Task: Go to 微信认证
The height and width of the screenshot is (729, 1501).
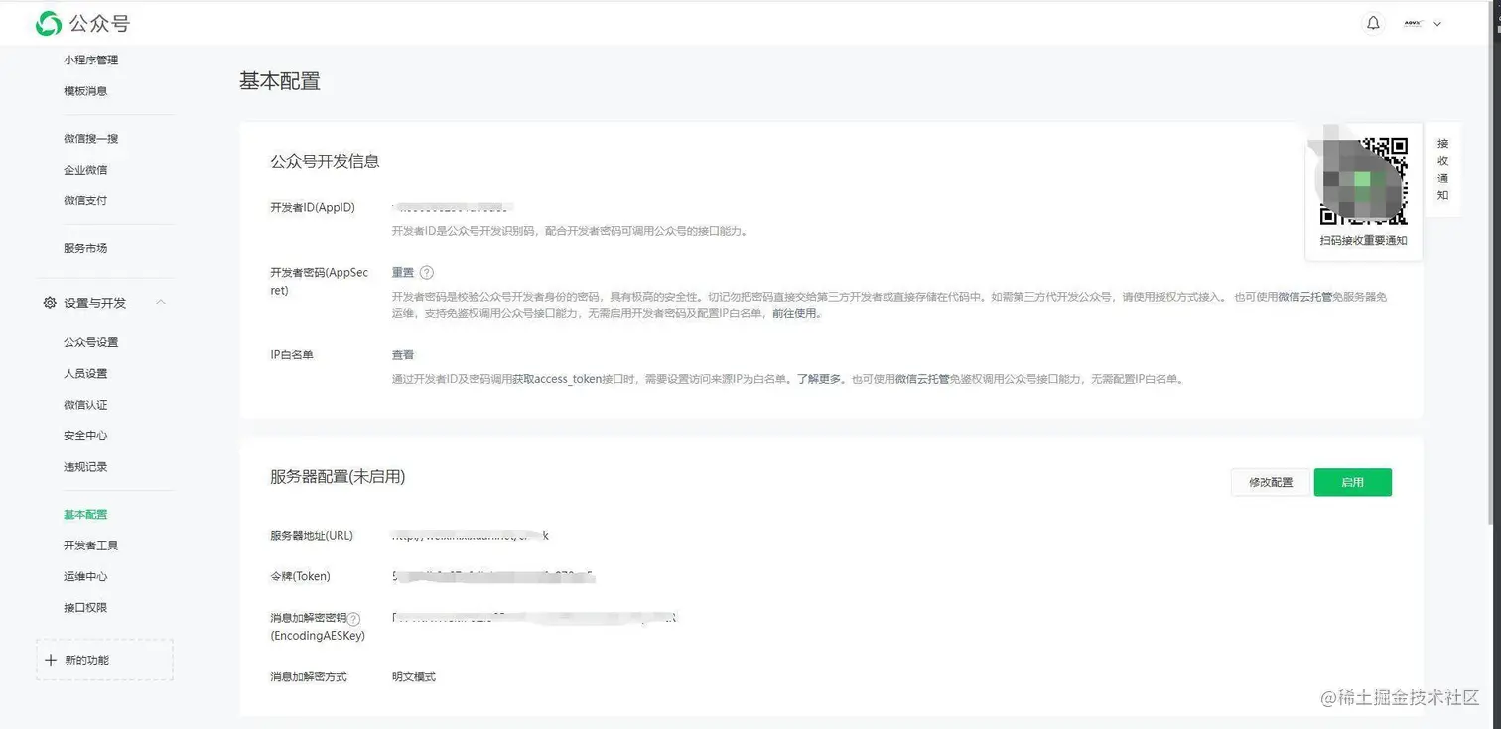Action: point(85,405)
